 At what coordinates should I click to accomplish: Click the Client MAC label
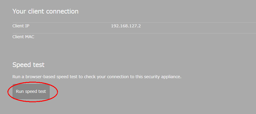pos(23,37)
